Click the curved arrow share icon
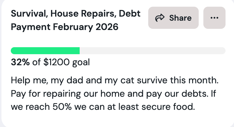 tap(160, 18)
